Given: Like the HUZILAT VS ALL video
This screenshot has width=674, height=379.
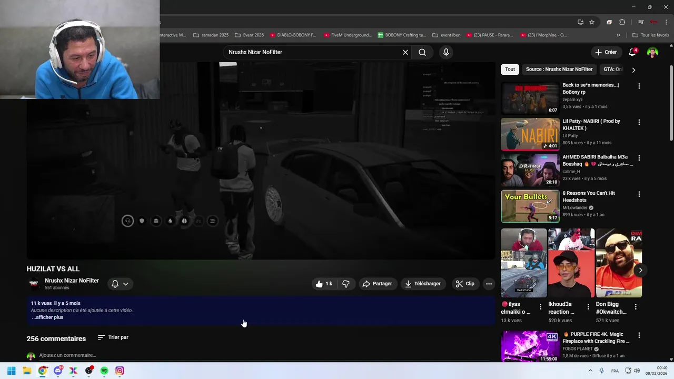Looking at the screenshot, I should [324, 284].
